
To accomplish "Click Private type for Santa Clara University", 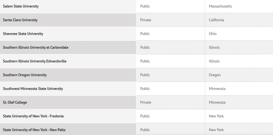I will pyautogui.click(x=146, y=20).
